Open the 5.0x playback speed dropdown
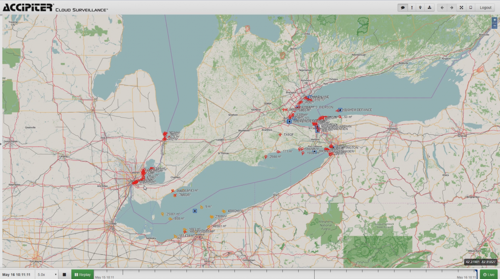Screen dimensions: 500x279 (x=47, y=274)
